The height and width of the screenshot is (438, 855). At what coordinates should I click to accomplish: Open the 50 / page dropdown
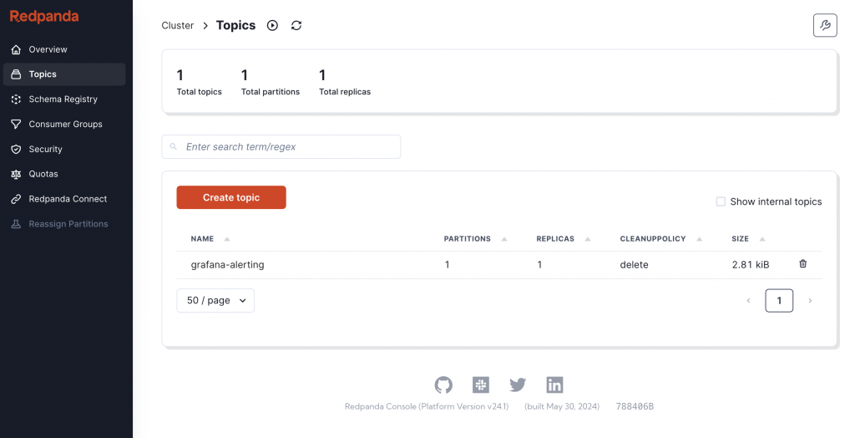pyautogui.click(x=215, y=300)
